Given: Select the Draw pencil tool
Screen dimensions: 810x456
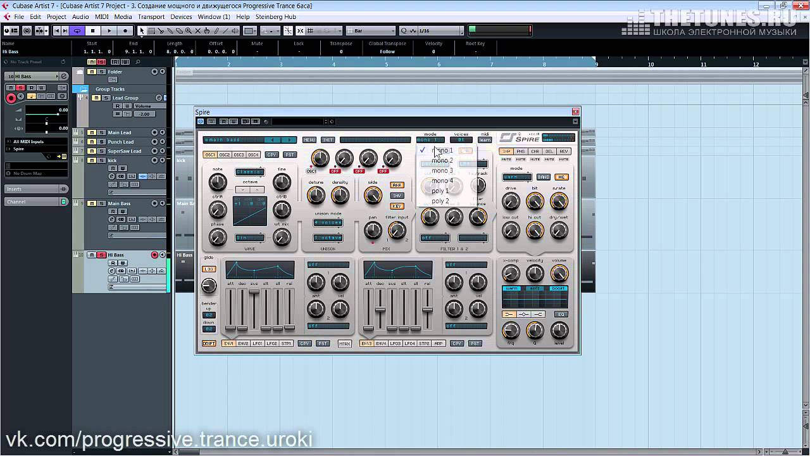Looking at the screenshot, I should (x=217, y=30).
